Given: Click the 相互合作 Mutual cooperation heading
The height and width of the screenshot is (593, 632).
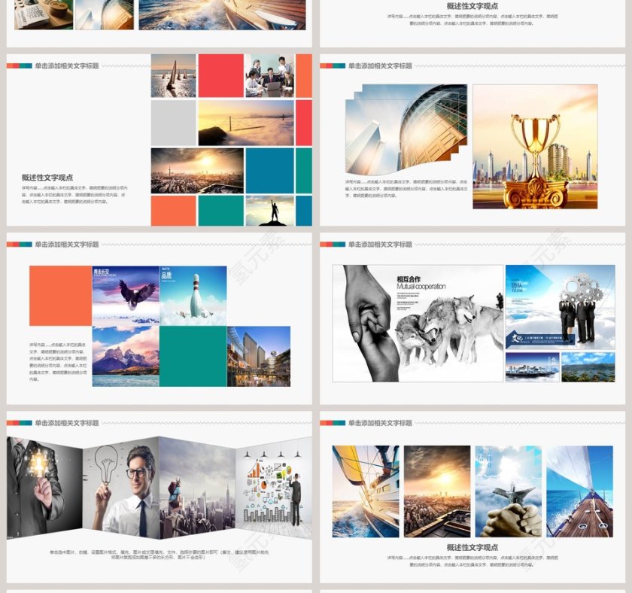Looking at the screenshot, I should point(421,282).
